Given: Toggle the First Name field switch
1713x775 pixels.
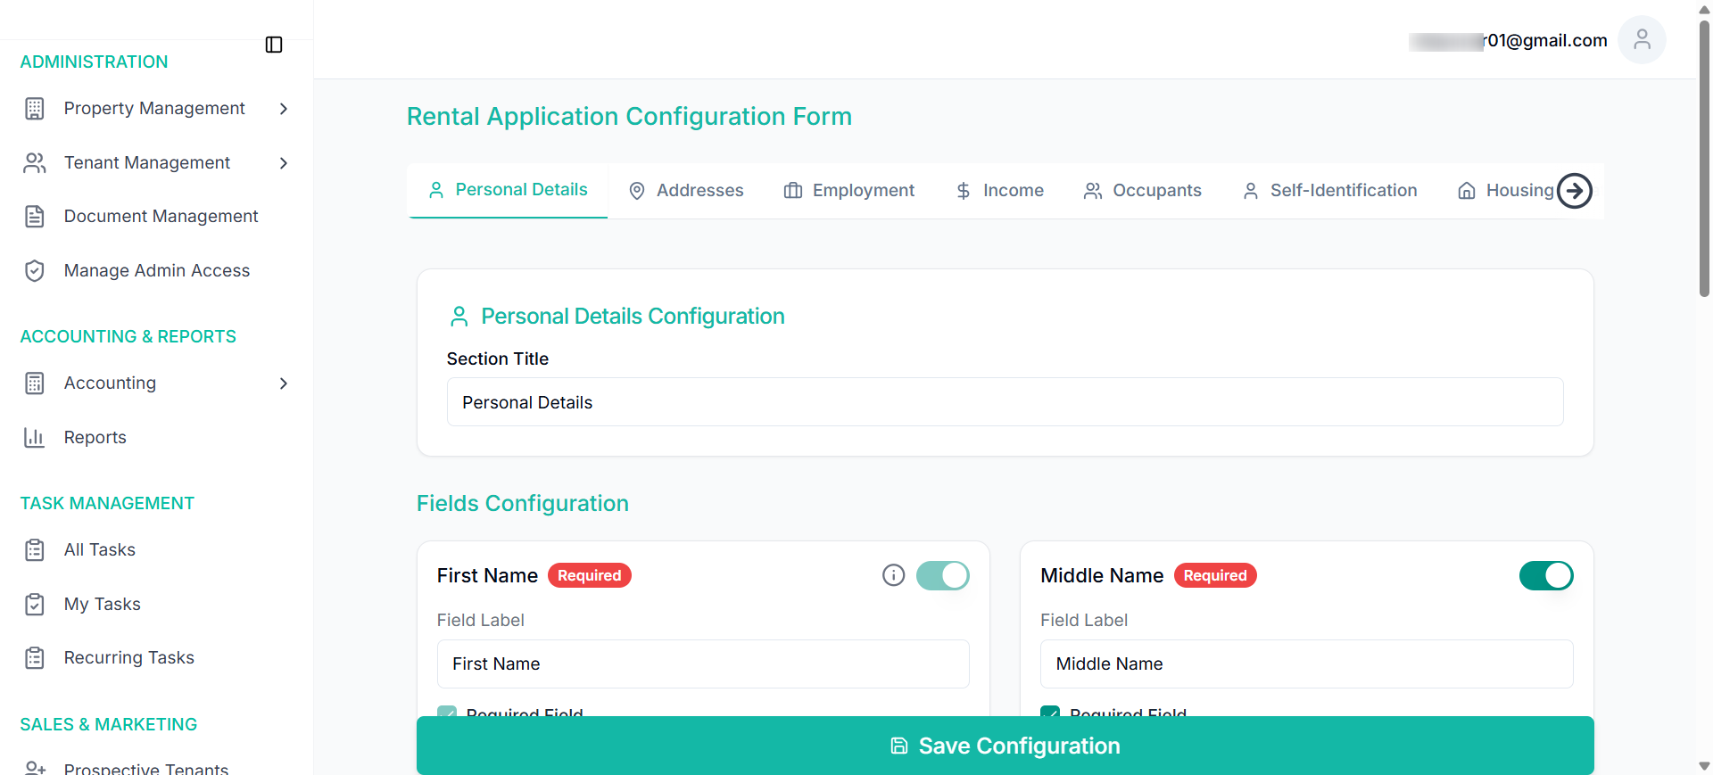Looking at the screenshot, I should 943,575.
